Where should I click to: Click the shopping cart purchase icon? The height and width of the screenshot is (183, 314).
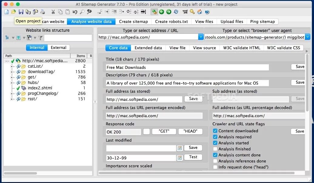pyautogui.click(x=185, y=12)
